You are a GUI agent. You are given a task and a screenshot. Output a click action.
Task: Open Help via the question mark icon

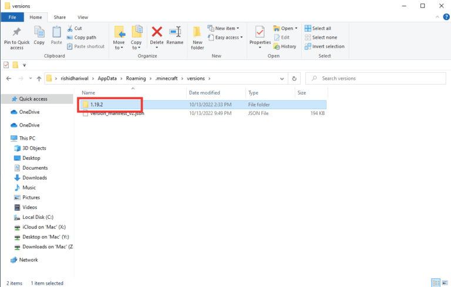(x=446, y=17)
